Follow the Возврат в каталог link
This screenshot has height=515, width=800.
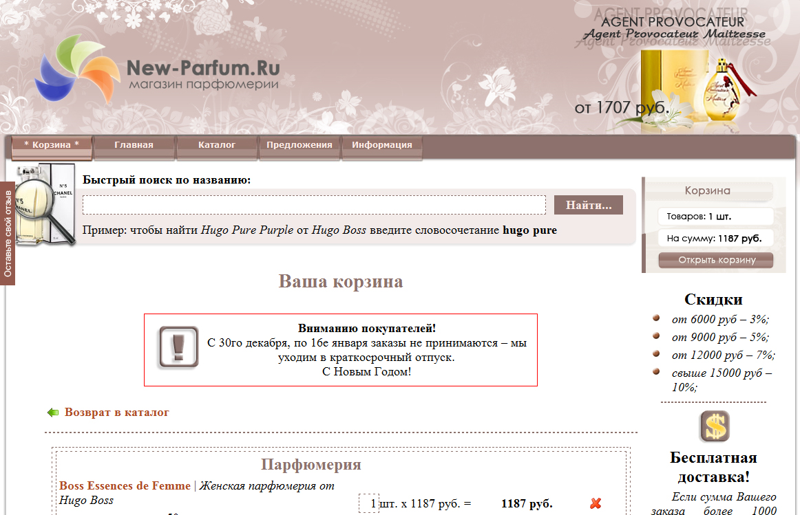point(117,413)
